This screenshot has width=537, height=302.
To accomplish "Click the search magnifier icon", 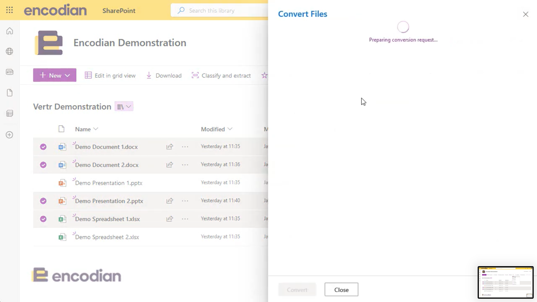I will 181,11.
